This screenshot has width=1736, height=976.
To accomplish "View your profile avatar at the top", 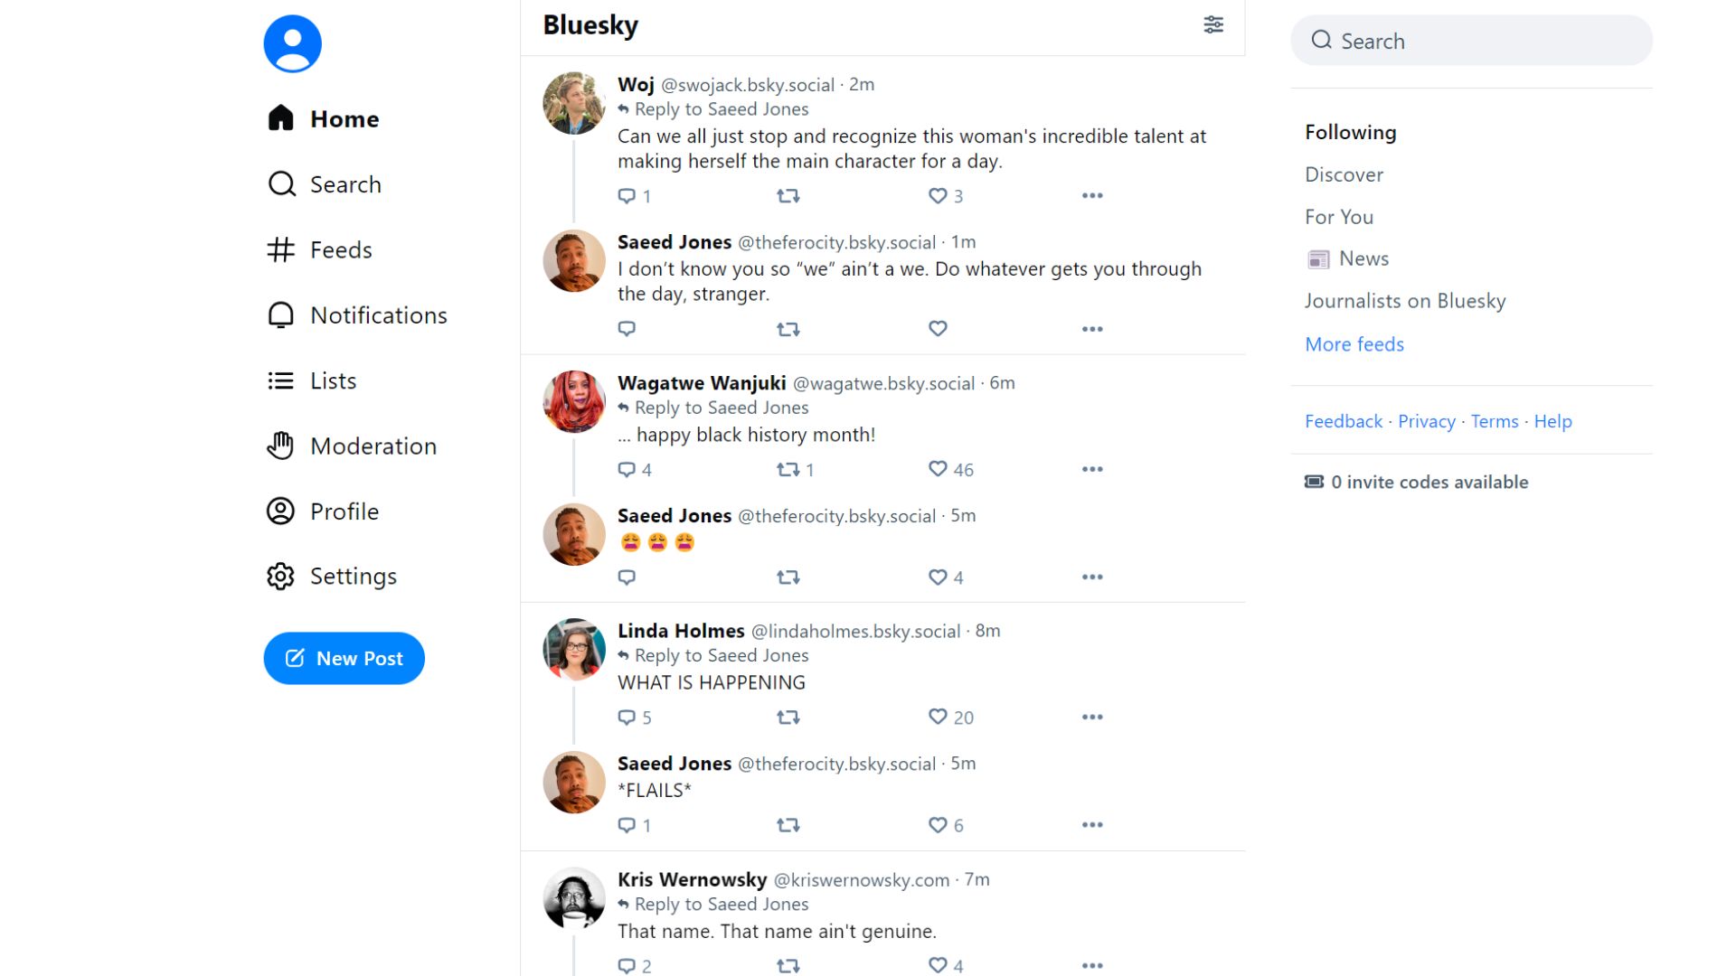I will (291, 42).
